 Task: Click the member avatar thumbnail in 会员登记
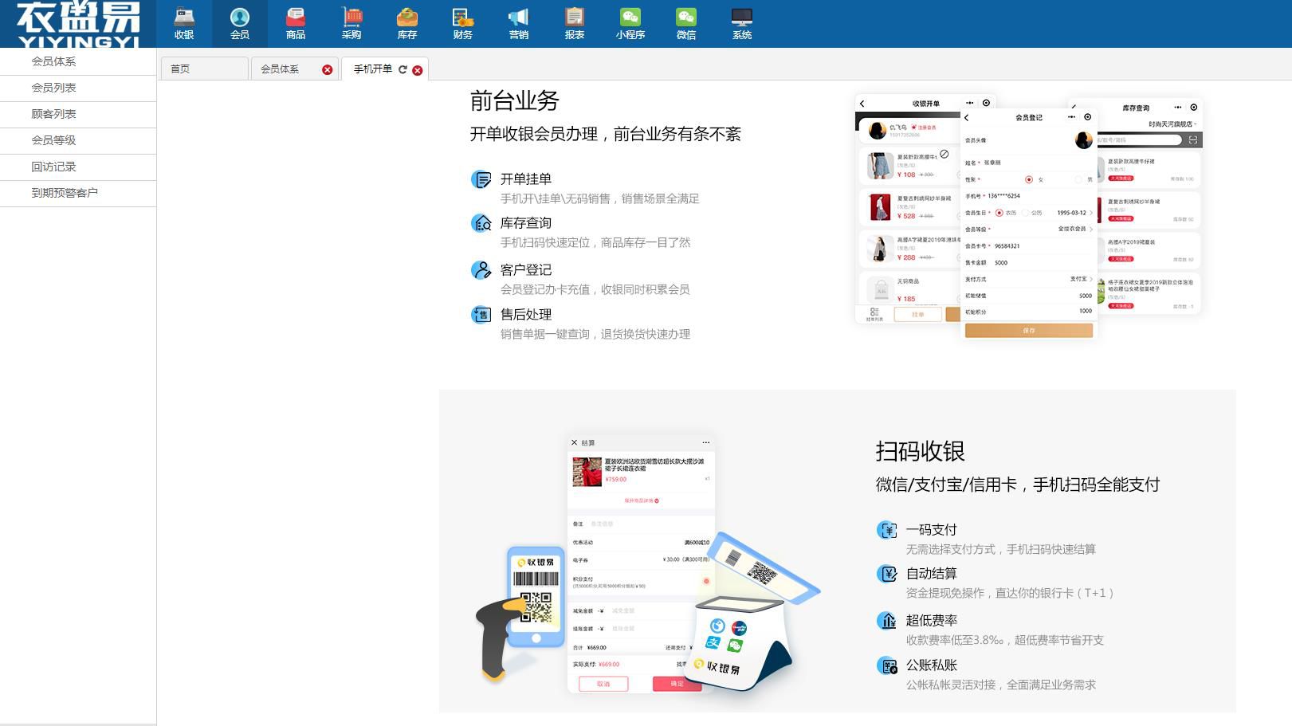click(1083, 139)
